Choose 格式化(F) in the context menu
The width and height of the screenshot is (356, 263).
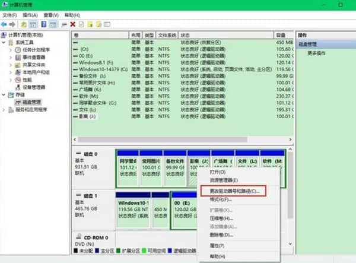[x=221, y=199]
